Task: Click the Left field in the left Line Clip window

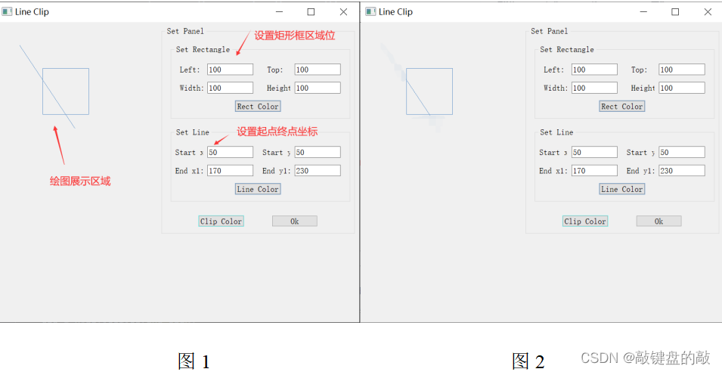Action: [x=231, y=70]
